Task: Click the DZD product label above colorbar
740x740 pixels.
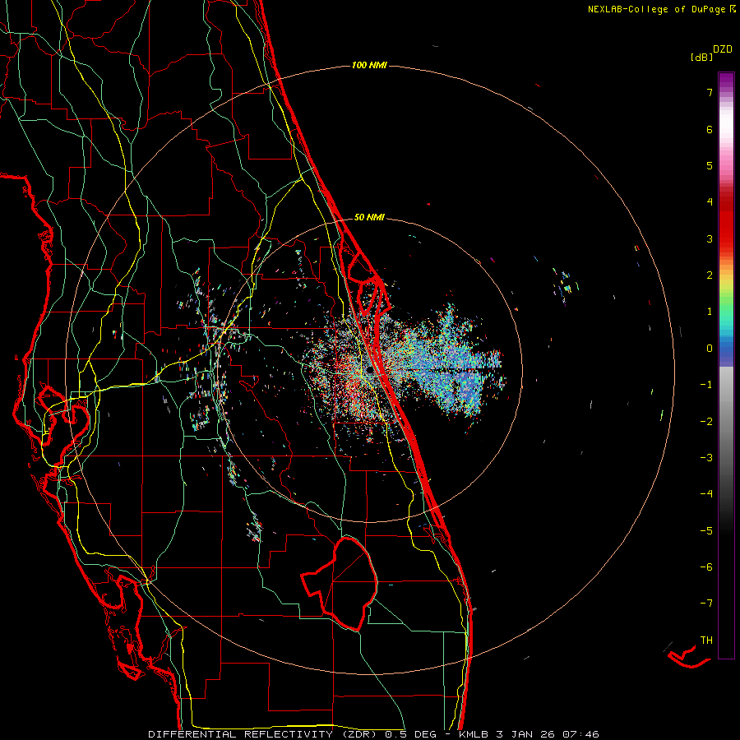Action: [723, 49]
